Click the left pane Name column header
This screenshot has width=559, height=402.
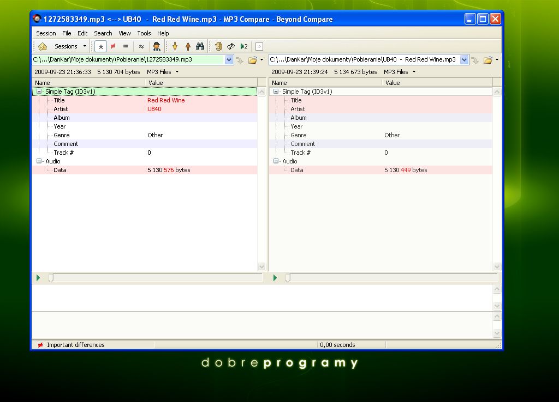(88, 83)
